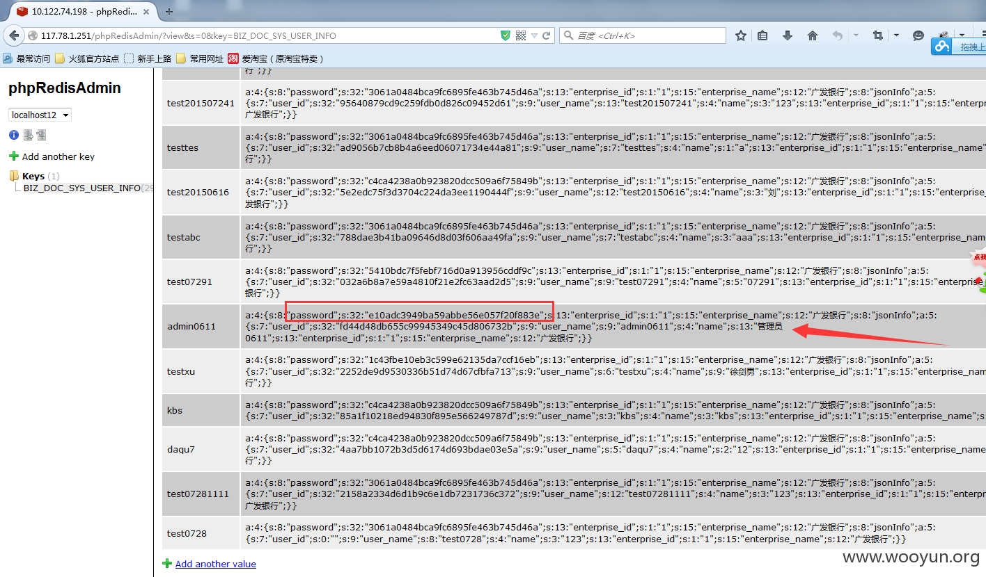Viewport: 986px width, 577px height.
Task: Click the admin0611 field cell
Action: [201, 326]
